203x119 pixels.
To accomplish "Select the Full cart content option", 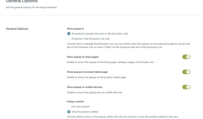I will [x=69, y=107].
